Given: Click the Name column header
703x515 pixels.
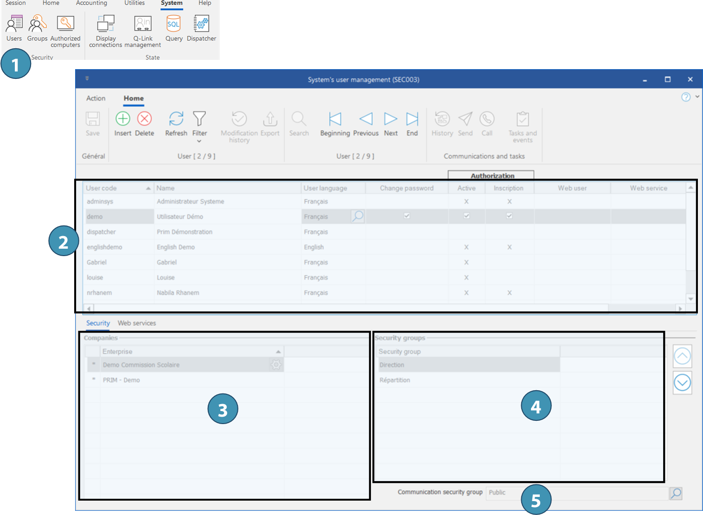Looking at the screenshot, I should point(228,188).
